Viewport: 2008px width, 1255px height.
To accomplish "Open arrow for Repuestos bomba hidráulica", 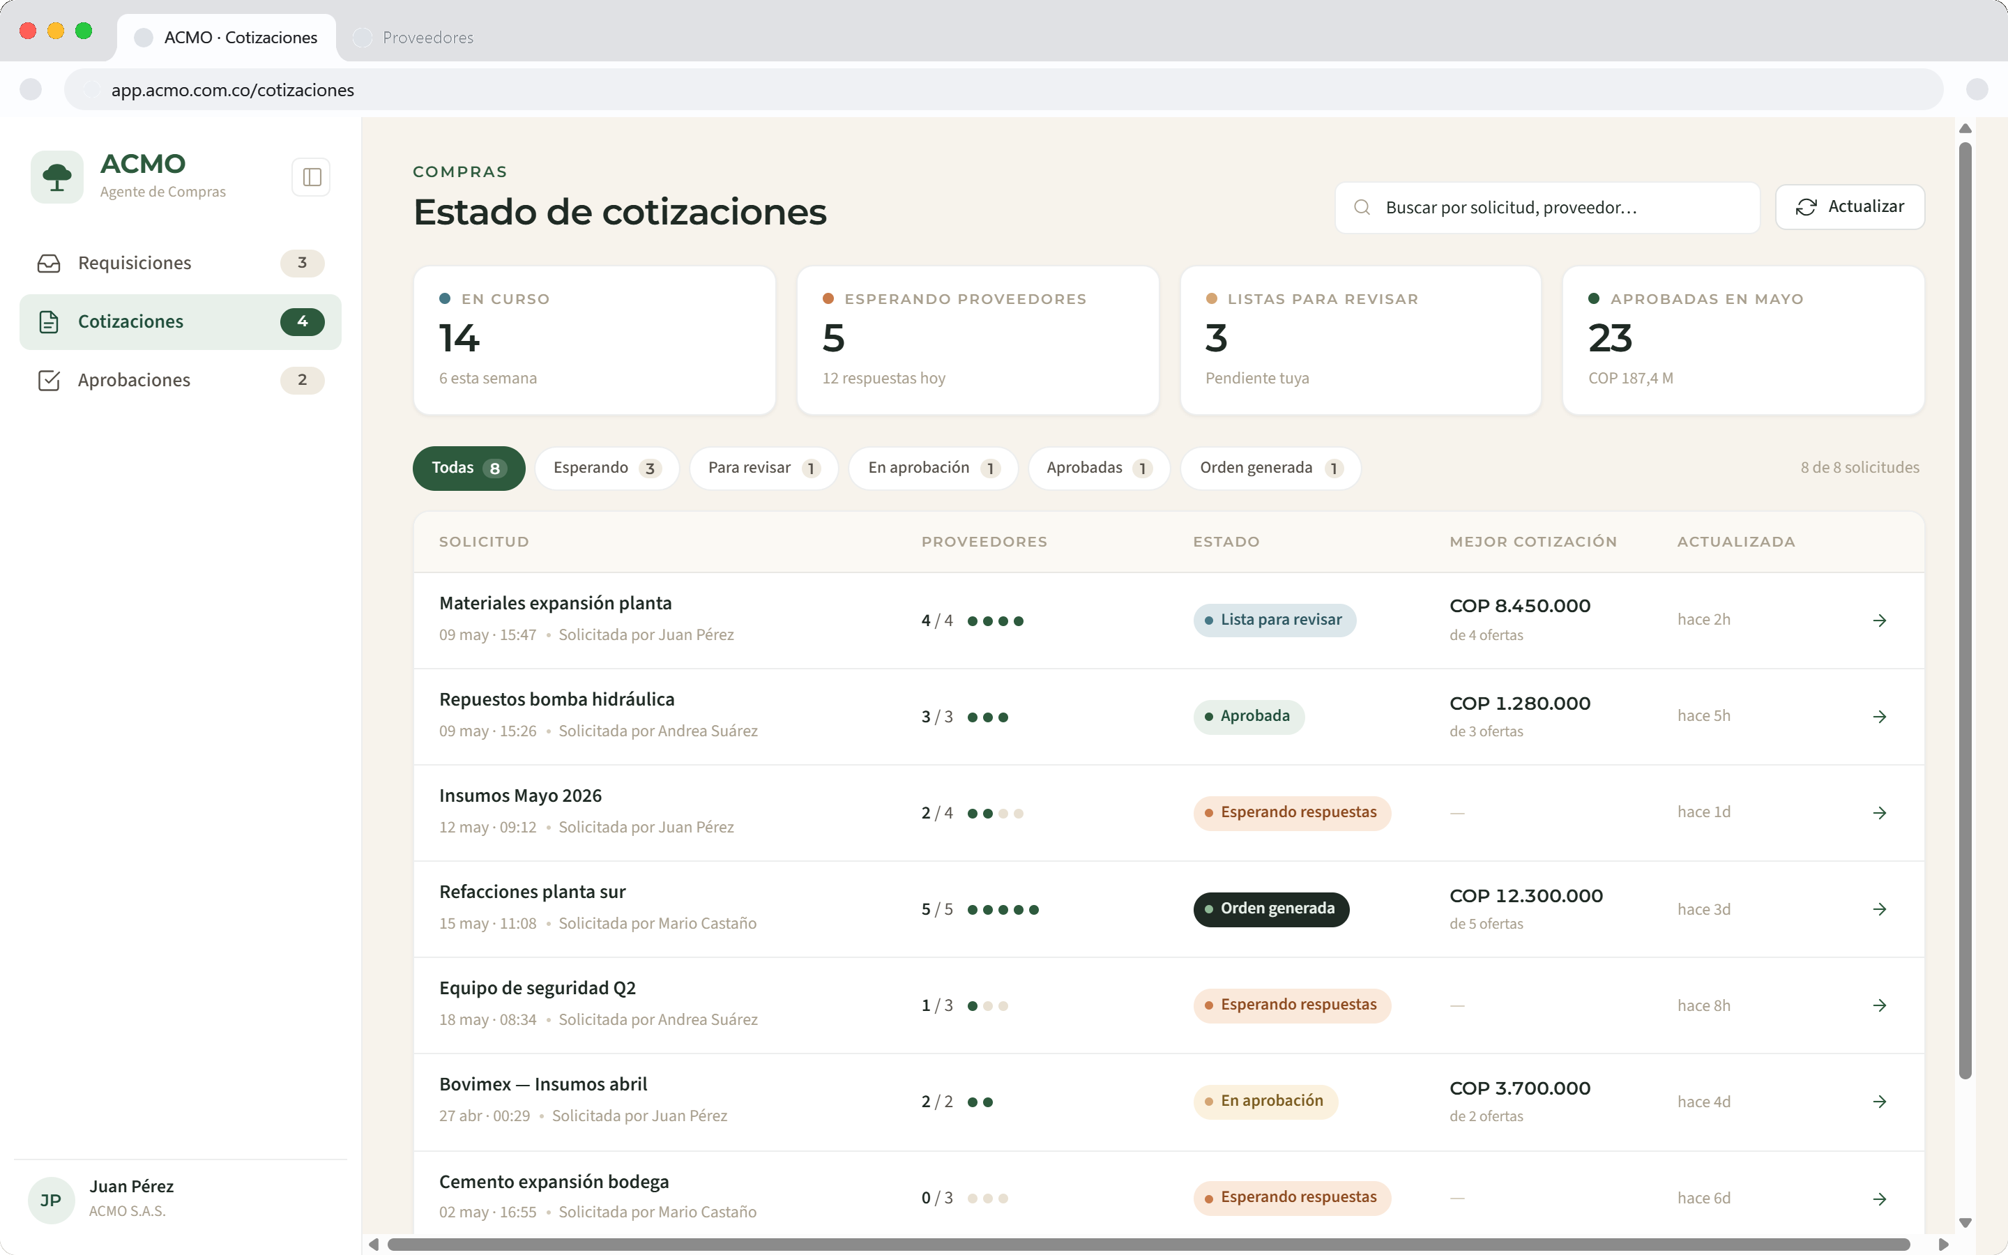I will point(1880,717).
